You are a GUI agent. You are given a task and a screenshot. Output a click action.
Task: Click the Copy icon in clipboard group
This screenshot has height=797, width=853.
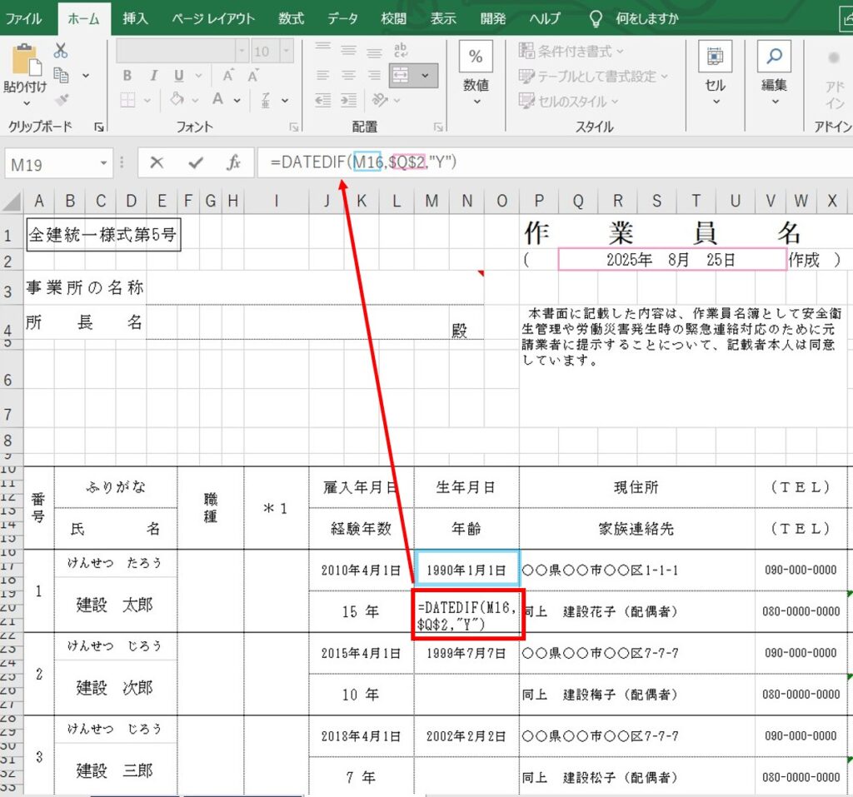[61, 75]
